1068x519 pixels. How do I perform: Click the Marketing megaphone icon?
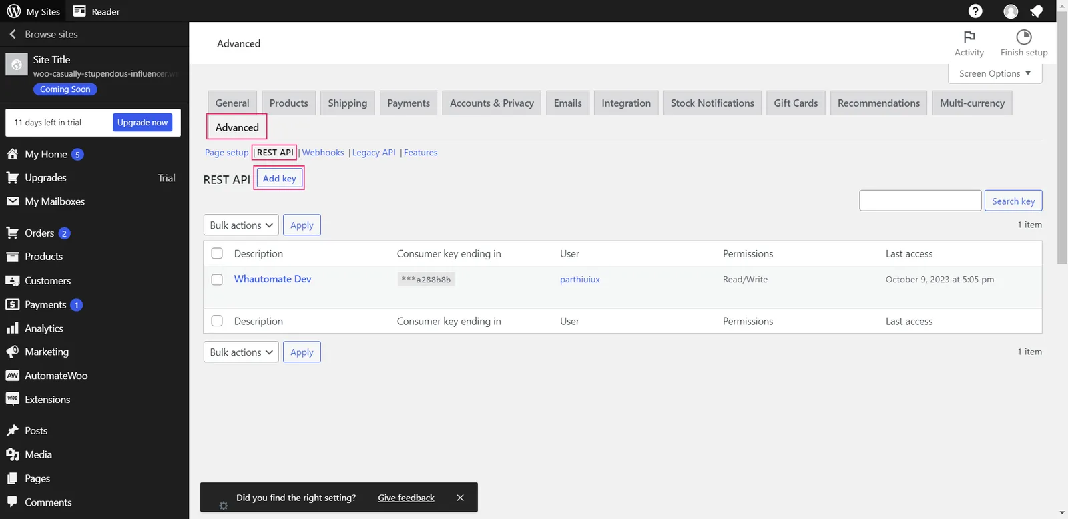point(13,352)
